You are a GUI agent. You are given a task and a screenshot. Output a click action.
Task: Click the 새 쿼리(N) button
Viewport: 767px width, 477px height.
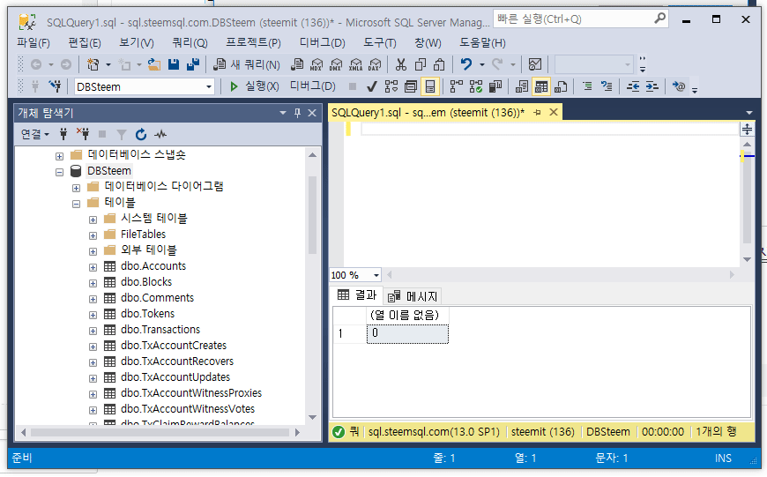click(247, 64)
